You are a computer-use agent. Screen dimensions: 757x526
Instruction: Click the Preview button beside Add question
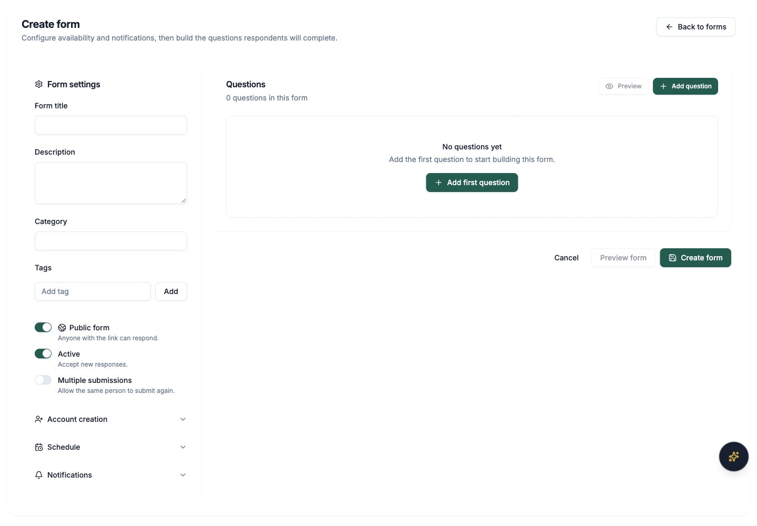point(623,86)
